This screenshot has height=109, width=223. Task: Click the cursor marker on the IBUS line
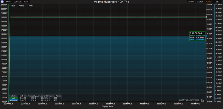206,16
